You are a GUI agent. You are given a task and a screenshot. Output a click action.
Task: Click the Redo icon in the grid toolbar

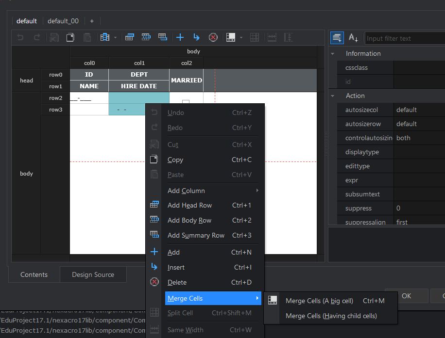[37, 37]
